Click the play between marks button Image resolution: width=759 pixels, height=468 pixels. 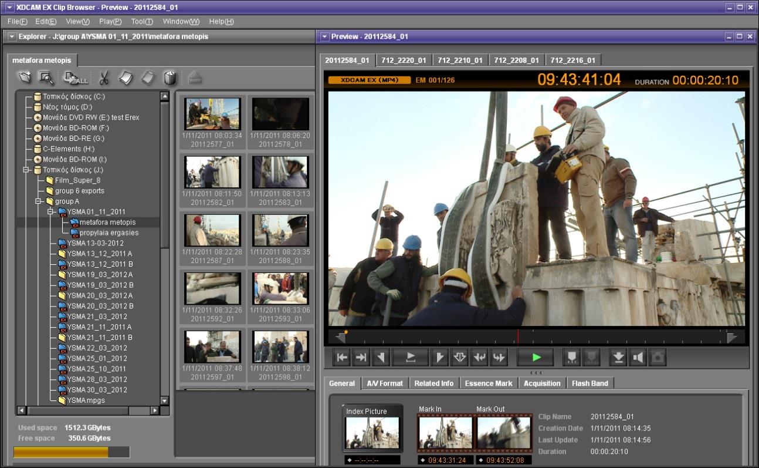tap(411, 357)
